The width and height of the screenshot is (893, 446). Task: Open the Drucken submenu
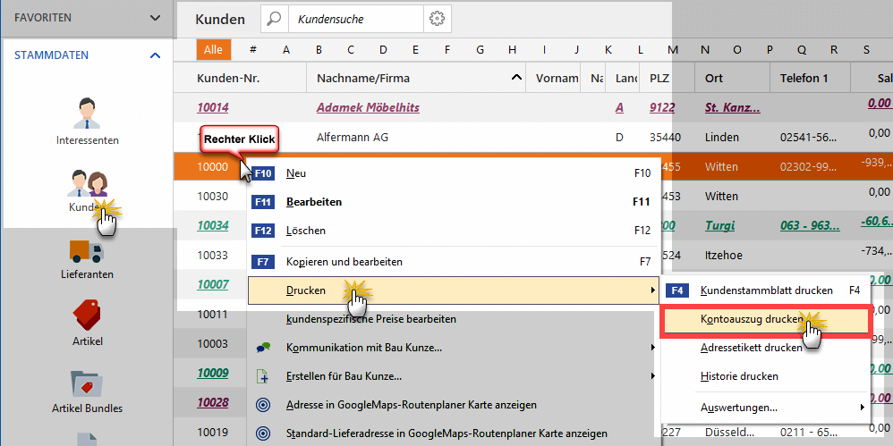tap(454, 290)
